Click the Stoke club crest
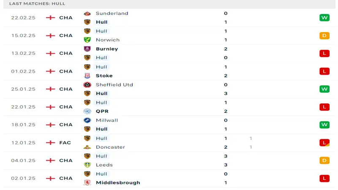 [87, 76]
